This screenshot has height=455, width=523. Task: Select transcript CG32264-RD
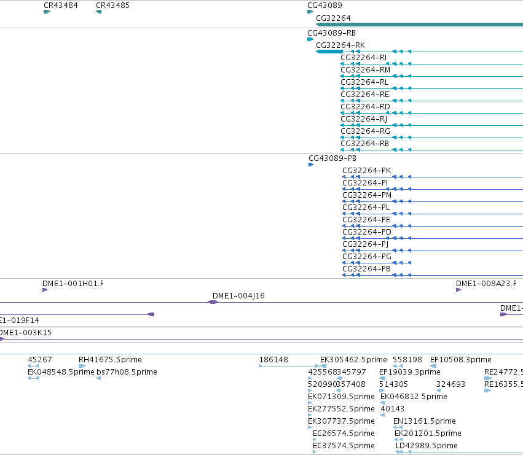pyautogui.click(x=431, y=113)
